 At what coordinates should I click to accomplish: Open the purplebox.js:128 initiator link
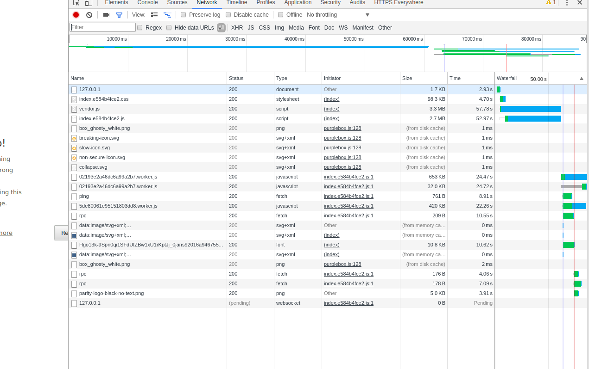pyautogui.click(x=342, y=128)
